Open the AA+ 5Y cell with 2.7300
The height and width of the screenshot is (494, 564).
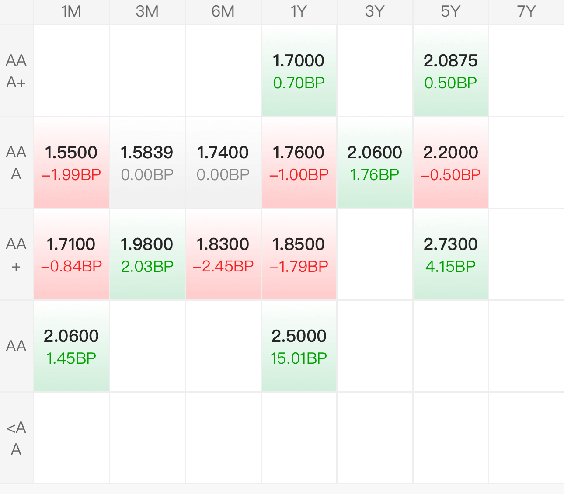(x=450, y=254)
